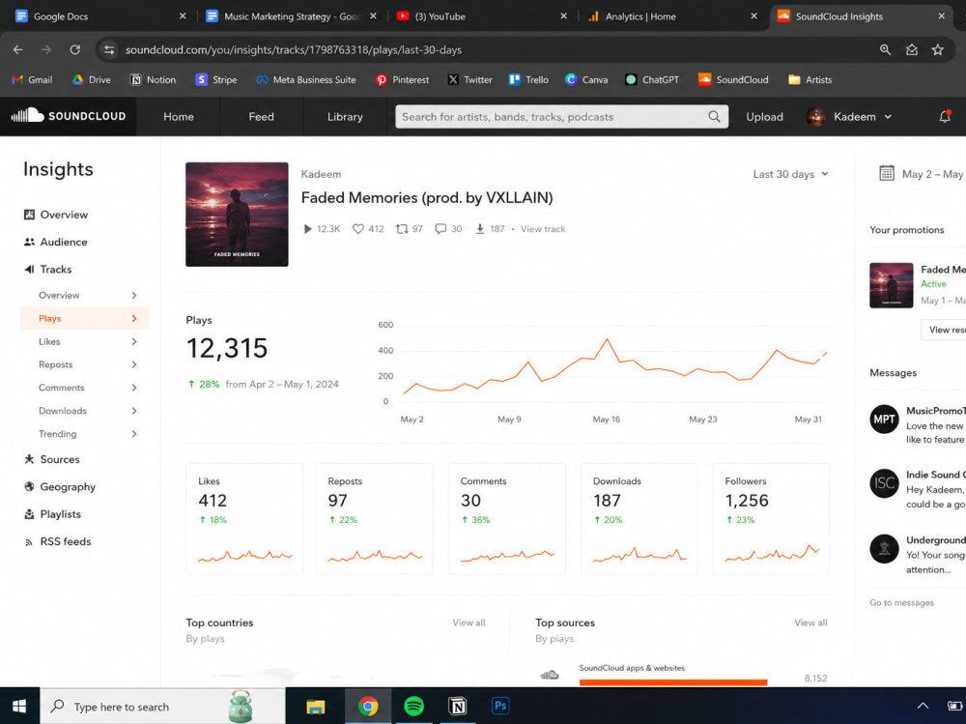Click the SoundCloud apps & websites orange bar
Viewport: 966px width, 724px height.
(x=673, y=682)
